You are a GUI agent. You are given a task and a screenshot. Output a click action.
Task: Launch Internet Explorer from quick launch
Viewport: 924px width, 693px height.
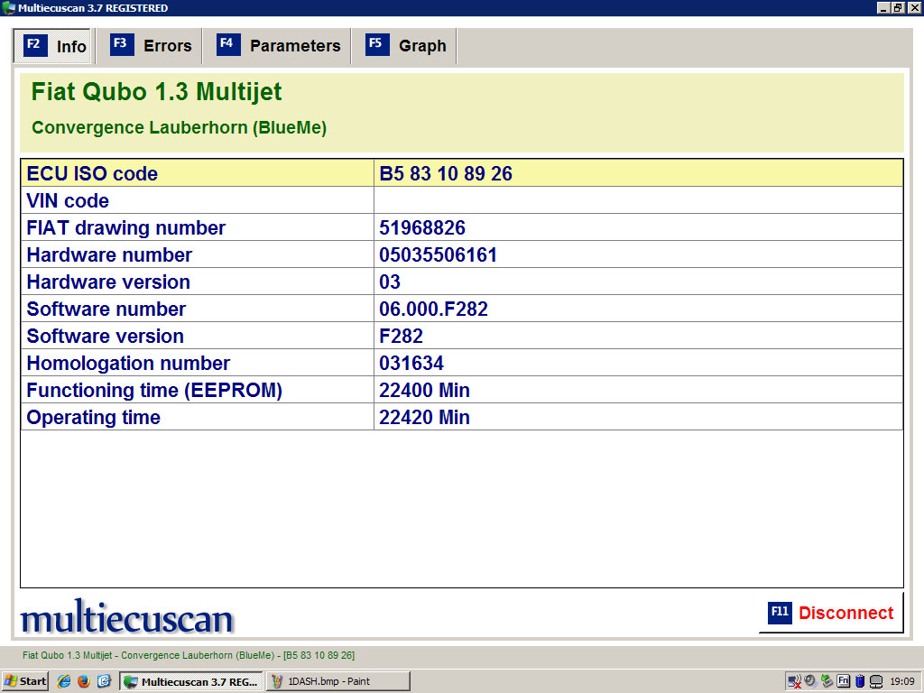pos(64,681)
